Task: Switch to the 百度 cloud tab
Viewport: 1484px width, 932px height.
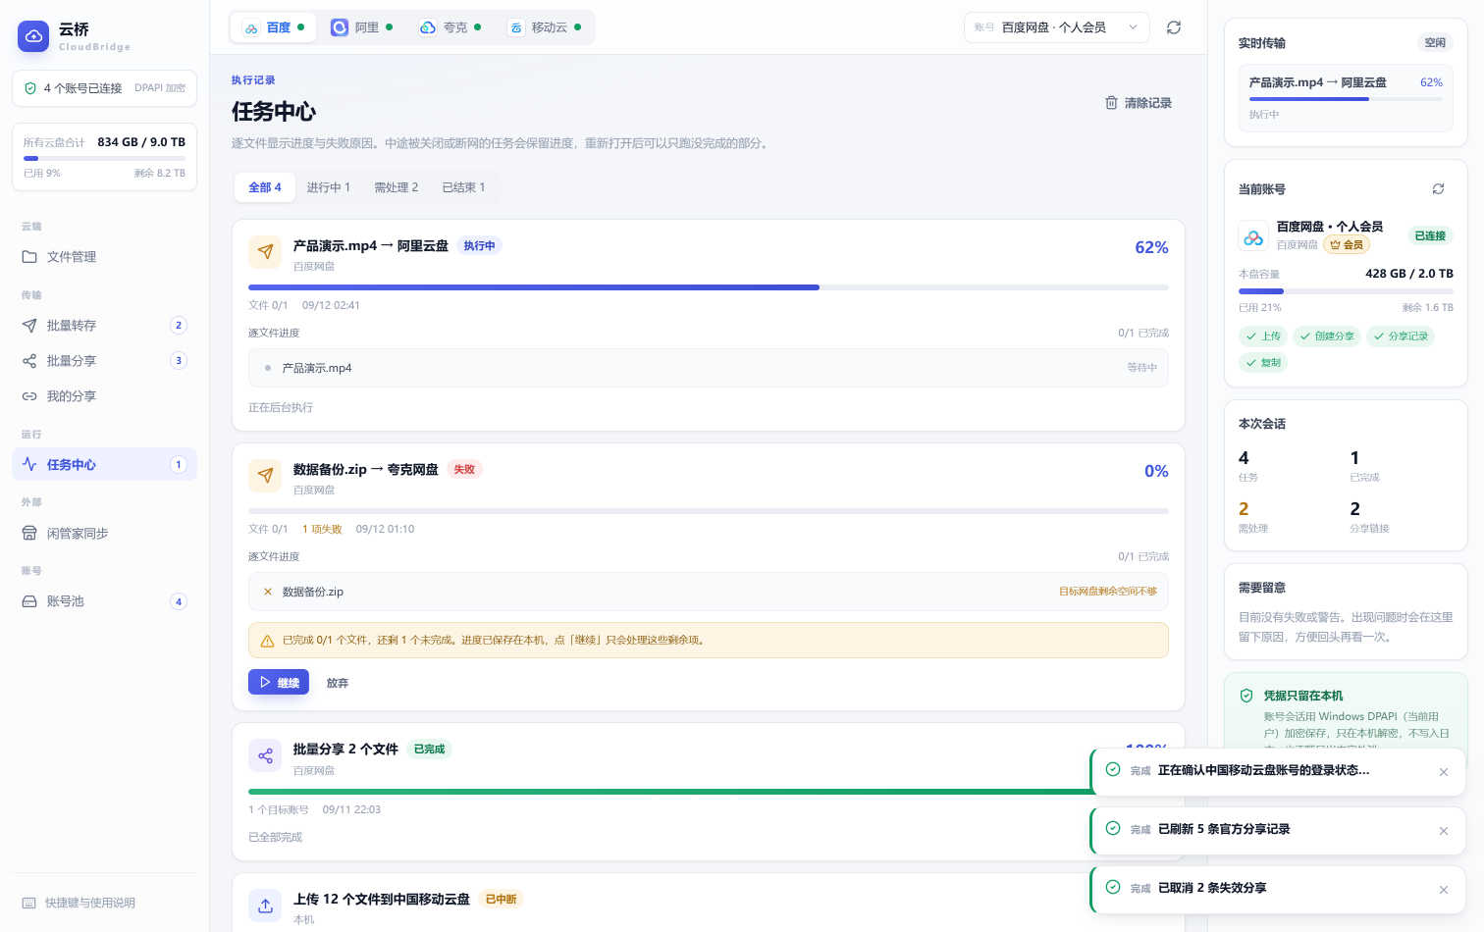Action: click(x=273, y=27)
